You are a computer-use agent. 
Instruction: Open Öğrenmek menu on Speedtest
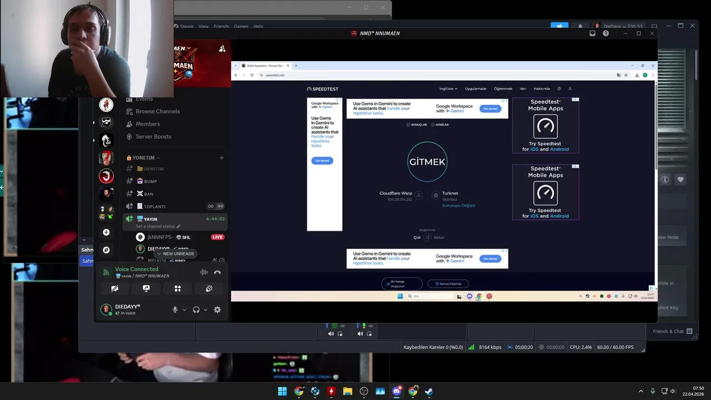click(503, 89)
